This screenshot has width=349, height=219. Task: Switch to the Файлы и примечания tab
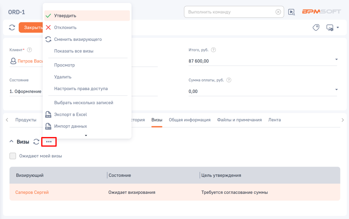pos(239,120)
